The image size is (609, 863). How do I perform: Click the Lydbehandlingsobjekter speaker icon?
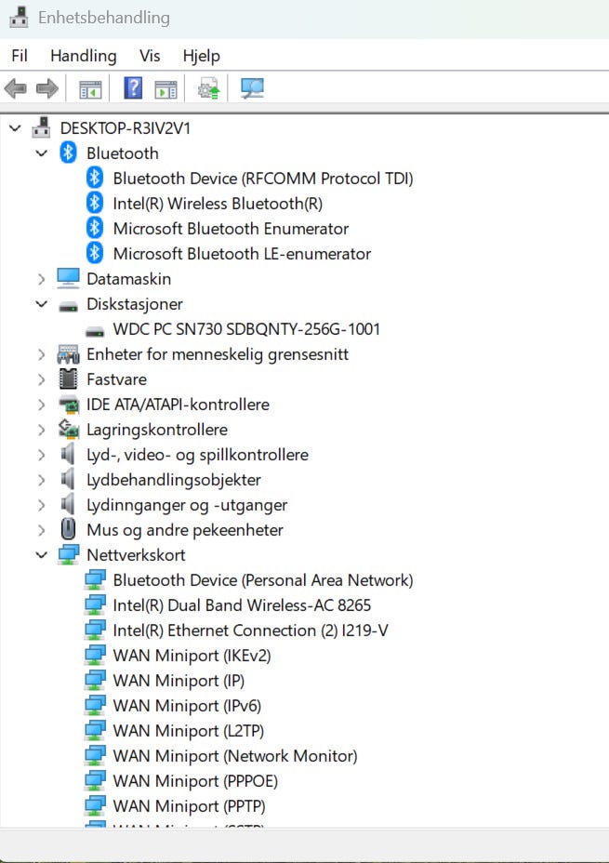[68, 479]
